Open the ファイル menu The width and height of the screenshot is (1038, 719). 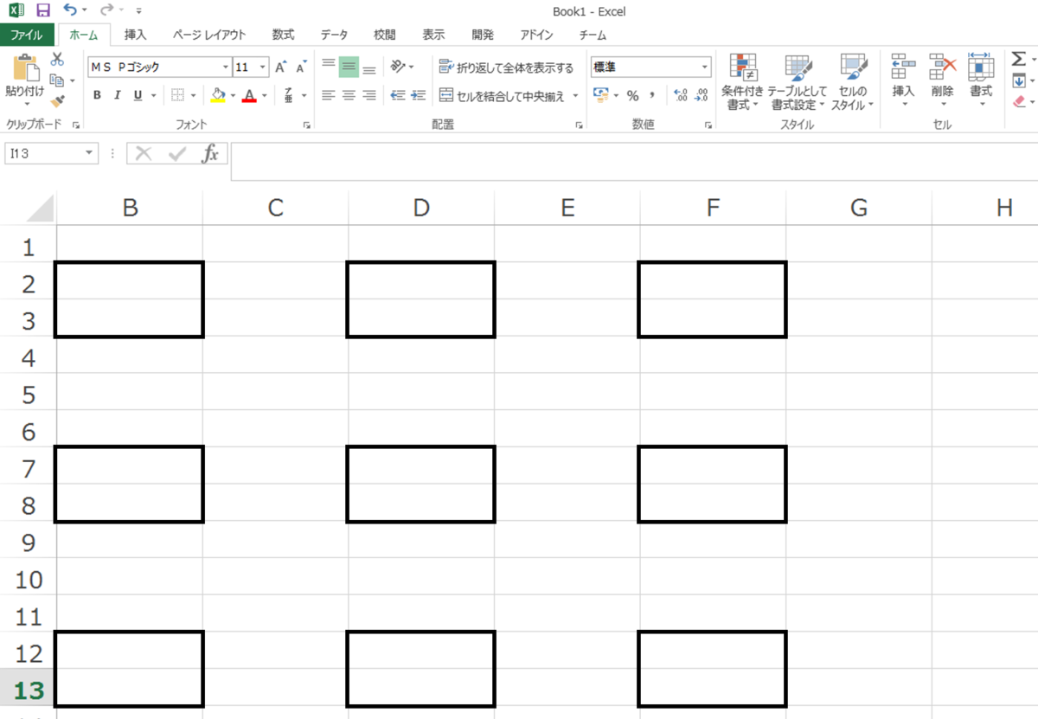[x=28, y=35]
